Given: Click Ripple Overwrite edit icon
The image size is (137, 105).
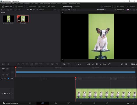Looking at the screenshot, I should (x=27, y=64).
